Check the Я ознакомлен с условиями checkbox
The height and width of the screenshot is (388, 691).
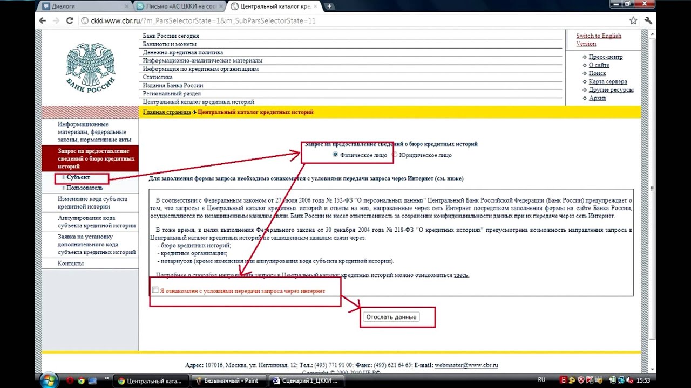155,290
